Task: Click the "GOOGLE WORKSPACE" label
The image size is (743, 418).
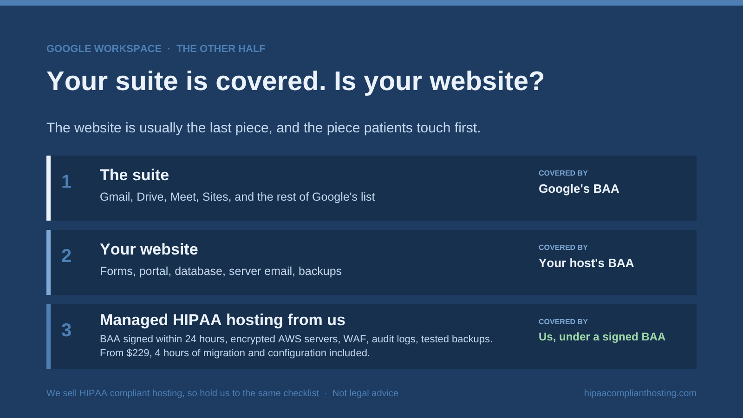Action: click(x=104, y=49)
